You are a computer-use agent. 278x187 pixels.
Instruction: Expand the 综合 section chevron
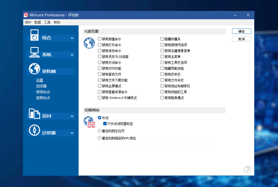[72, 38]
